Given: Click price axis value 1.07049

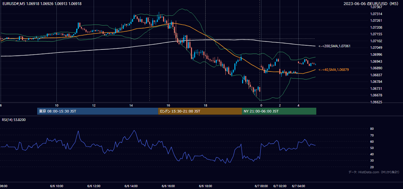Looking at the screenshot, I should 376,48.
